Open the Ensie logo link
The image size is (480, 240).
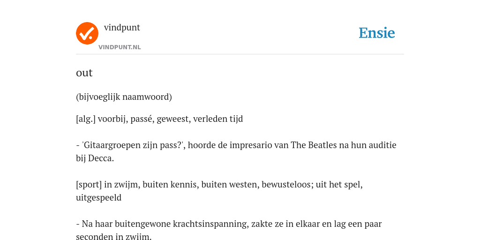377,33
